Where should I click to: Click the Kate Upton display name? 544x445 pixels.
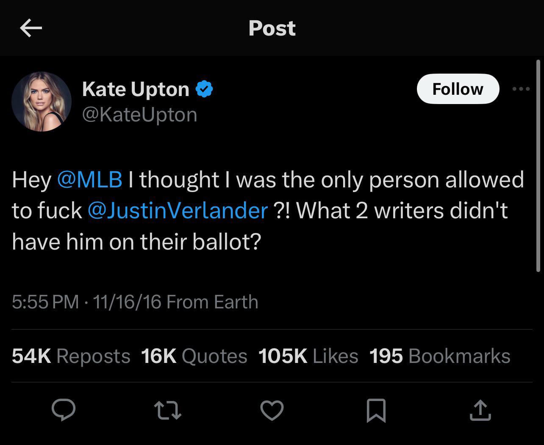136,89
